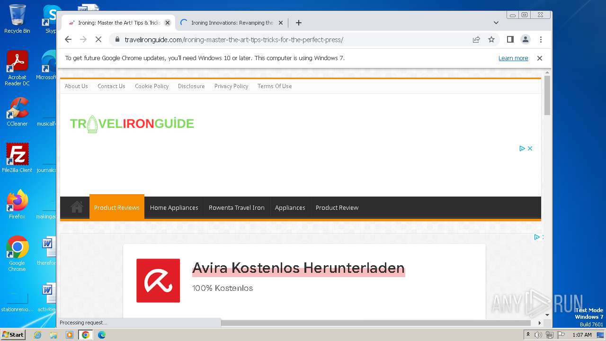The image size is (606, 341).
Task: Dismiss the Chrome update notification bar
Action: click(x=539, y=58)
